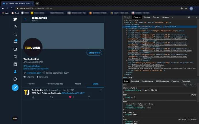Open Lists icon in sidebar
The width and height of the screenshot is (199, 124).
(x=15, y=64)
